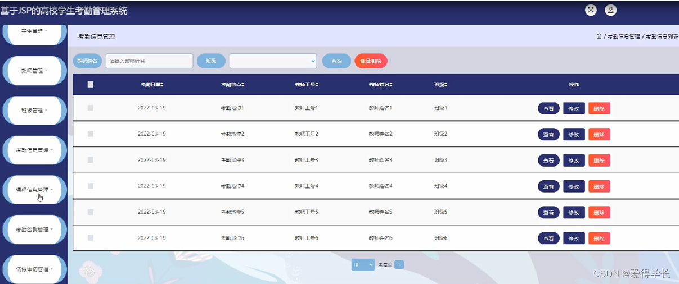Screen dimensions: 679x284
Task: Click 修改 for the 班级6 row
Action: [574, 239]
